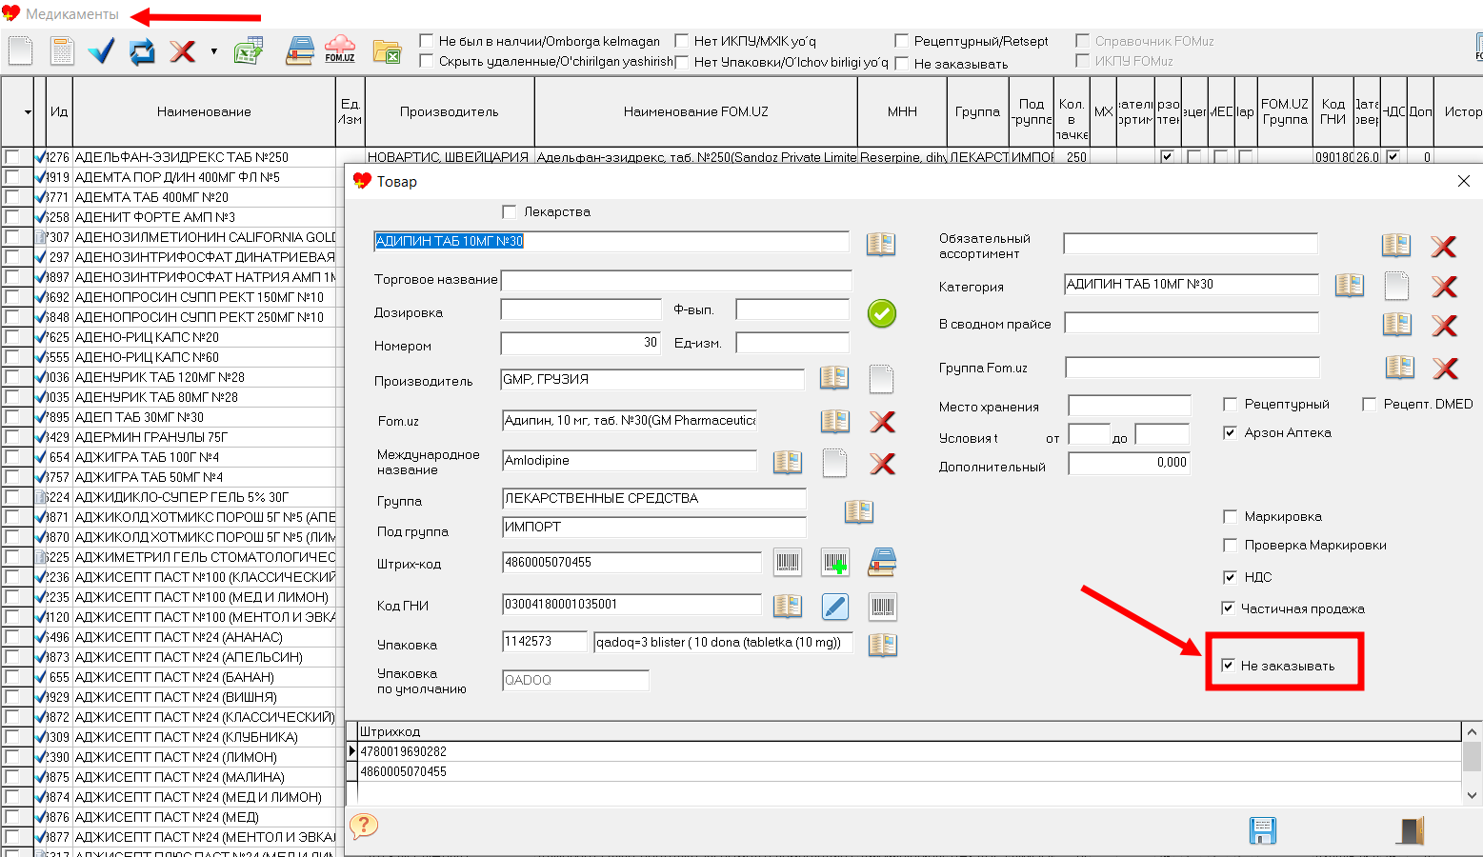Click blue pencil edit icon for Код ГНИ
The image size is (1483, 857).
835,606
